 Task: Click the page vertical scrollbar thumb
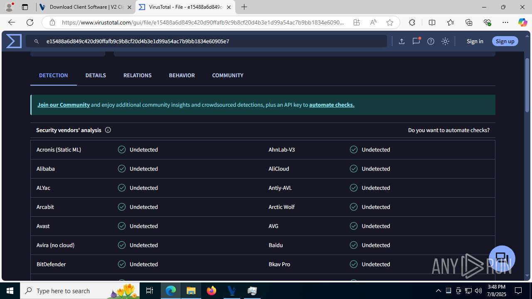point(527,85)
